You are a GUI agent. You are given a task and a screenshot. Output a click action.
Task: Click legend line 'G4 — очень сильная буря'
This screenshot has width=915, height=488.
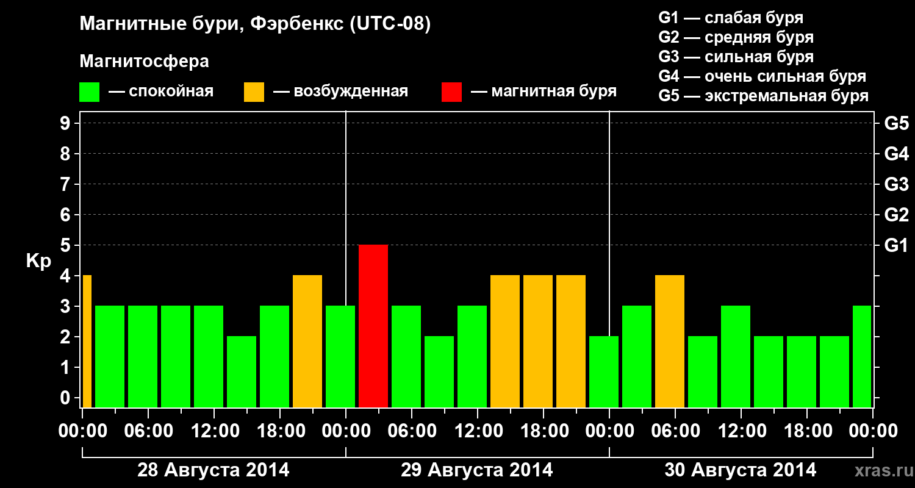click(762, 76)
